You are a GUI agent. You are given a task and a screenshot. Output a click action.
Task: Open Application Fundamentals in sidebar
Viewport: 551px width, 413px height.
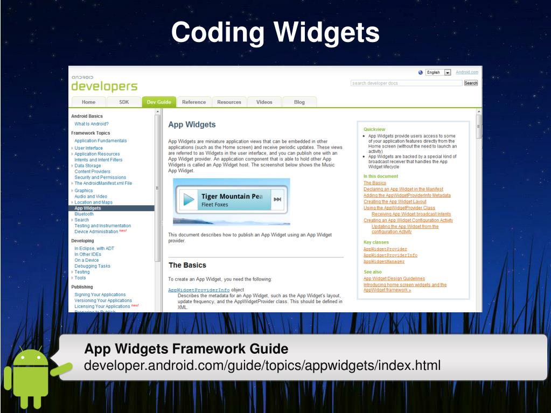101,141
